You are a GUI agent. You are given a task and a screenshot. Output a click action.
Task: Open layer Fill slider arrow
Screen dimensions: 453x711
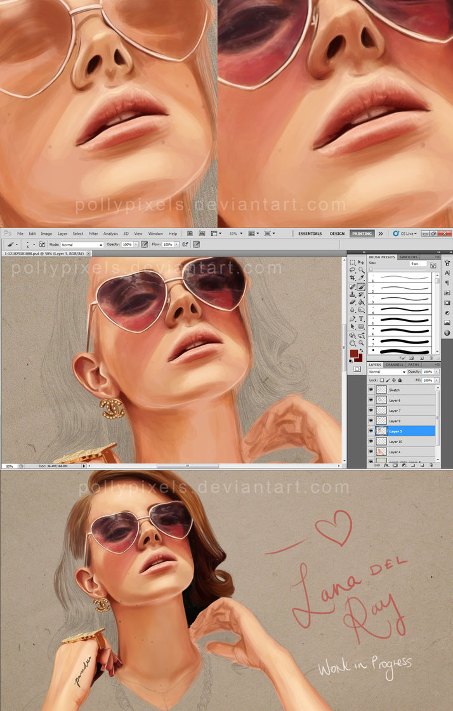pos(437,380)
